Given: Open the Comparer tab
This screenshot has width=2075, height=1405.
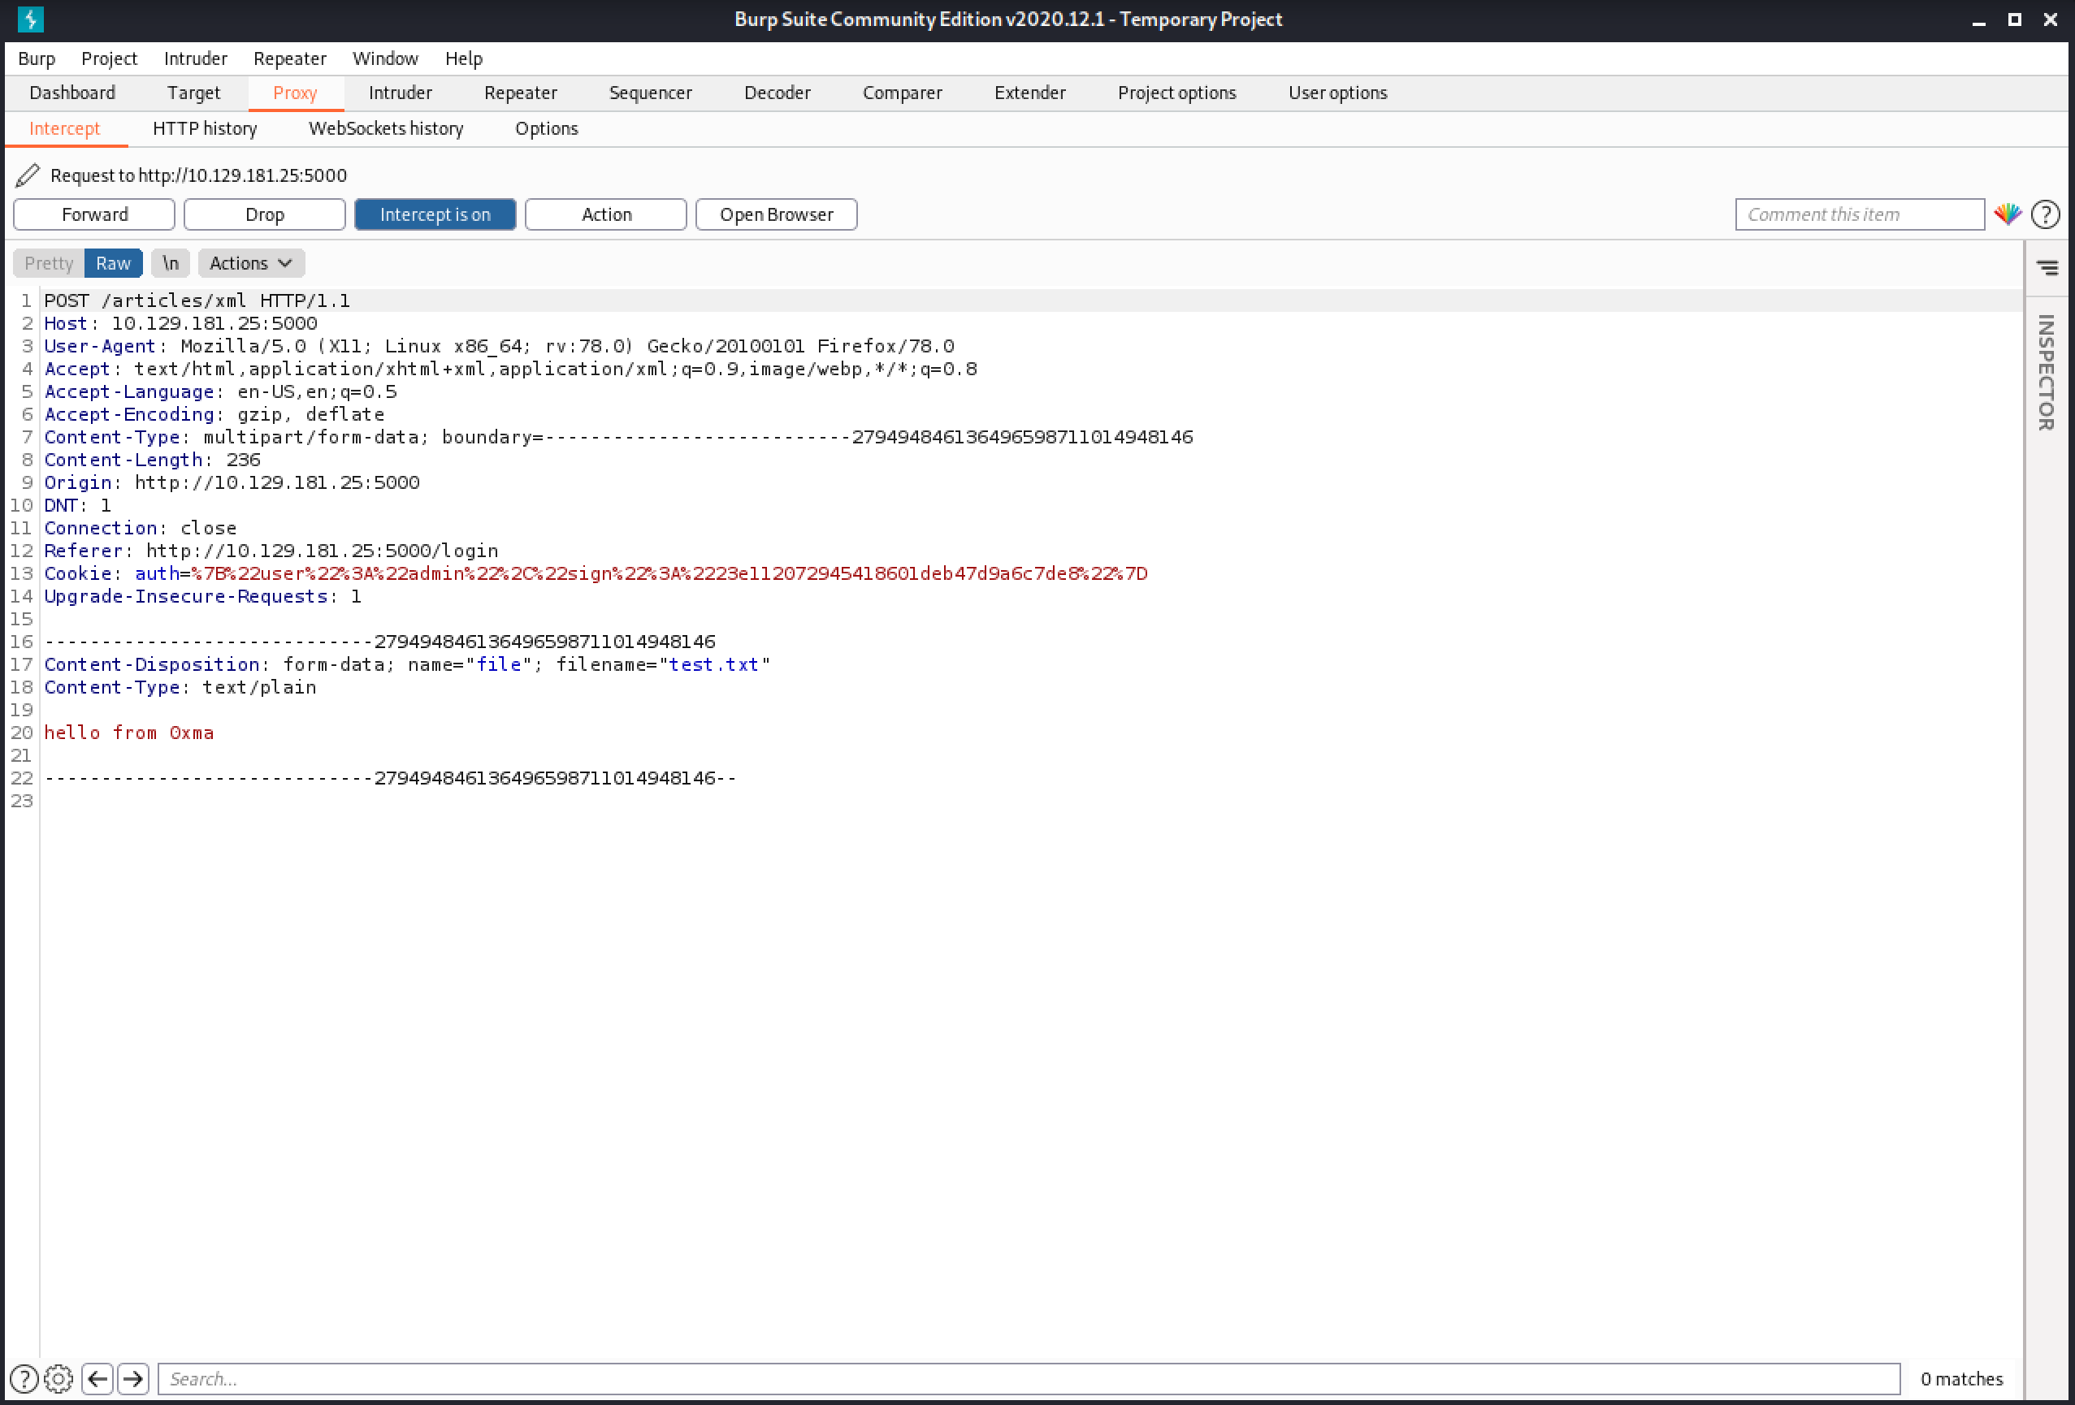Looking at the screenshot, I should (x=903, y=93).
